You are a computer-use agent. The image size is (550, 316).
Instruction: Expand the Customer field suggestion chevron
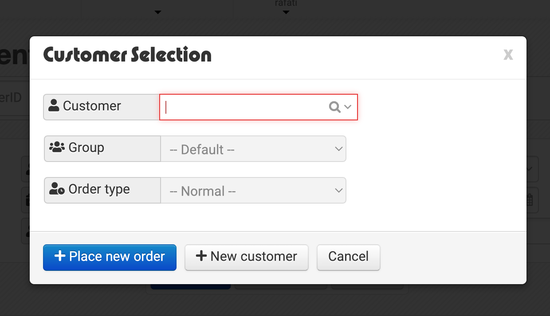pyautogui.click(x=348, y=107)
